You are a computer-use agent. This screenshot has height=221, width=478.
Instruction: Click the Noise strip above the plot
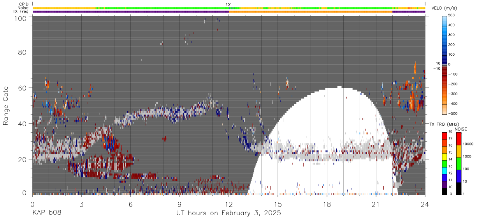[229, 8]
